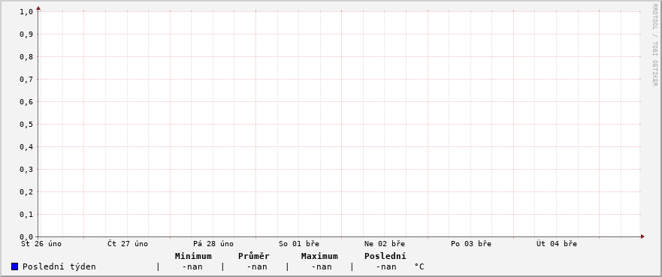662x277 pixels.
Task: Select the 'Poslední týden' legend label
Action: tap(59, 267)
